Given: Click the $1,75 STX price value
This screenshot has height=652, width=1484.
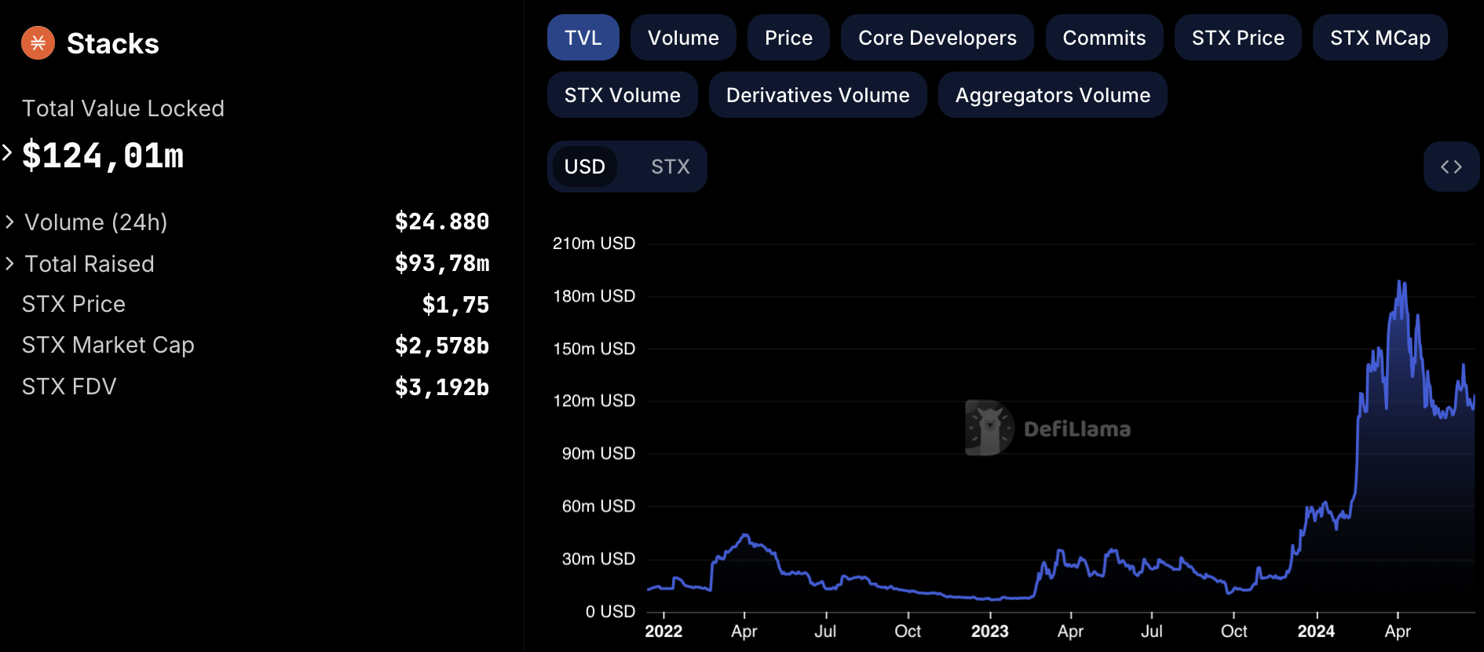Looking at the screenshot, I should coord(455,305).
